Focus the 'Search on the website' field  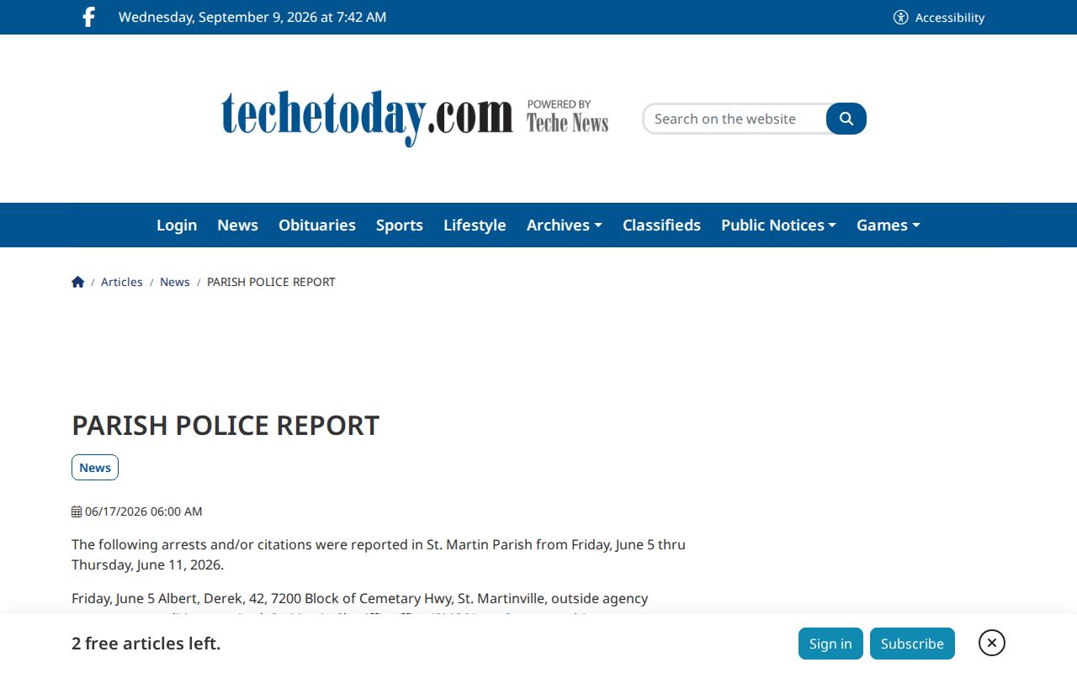734,119
